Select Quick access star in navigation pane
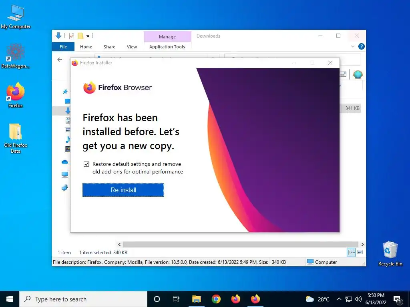Image resolution: width=410 pixels, height=307 pixels. pyautogui.click(x=65, y=92)
